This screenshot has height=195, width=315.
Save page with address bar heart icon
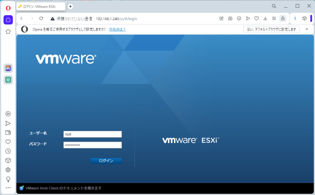coord(257,18)
